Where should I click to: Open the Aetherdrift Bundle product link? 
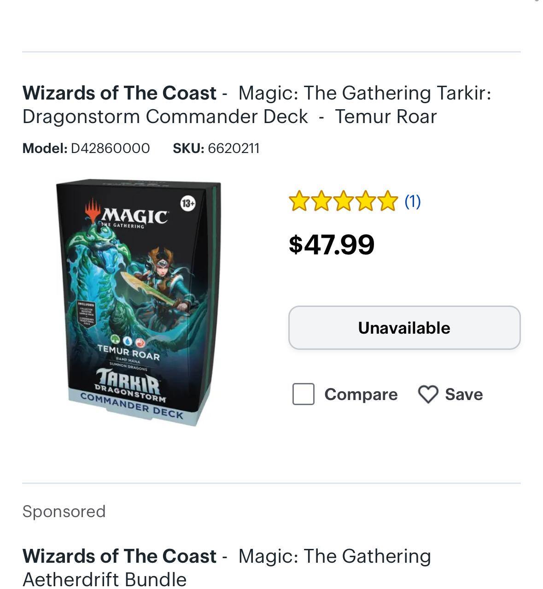226,567
